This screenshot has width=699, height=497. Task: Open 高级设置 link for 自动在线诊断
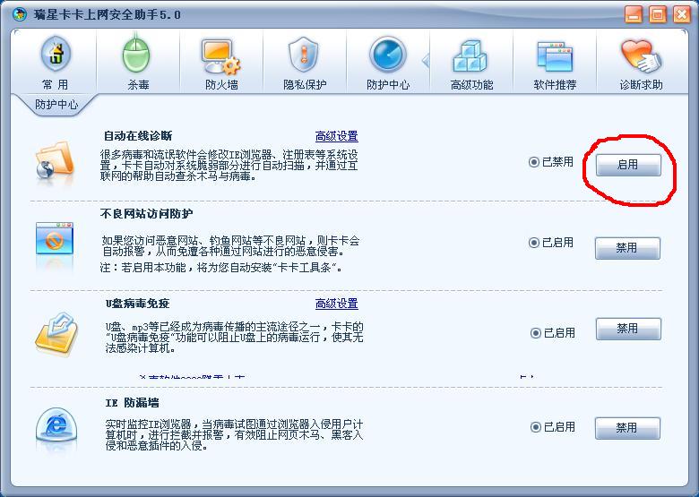[x=337, y=136]
